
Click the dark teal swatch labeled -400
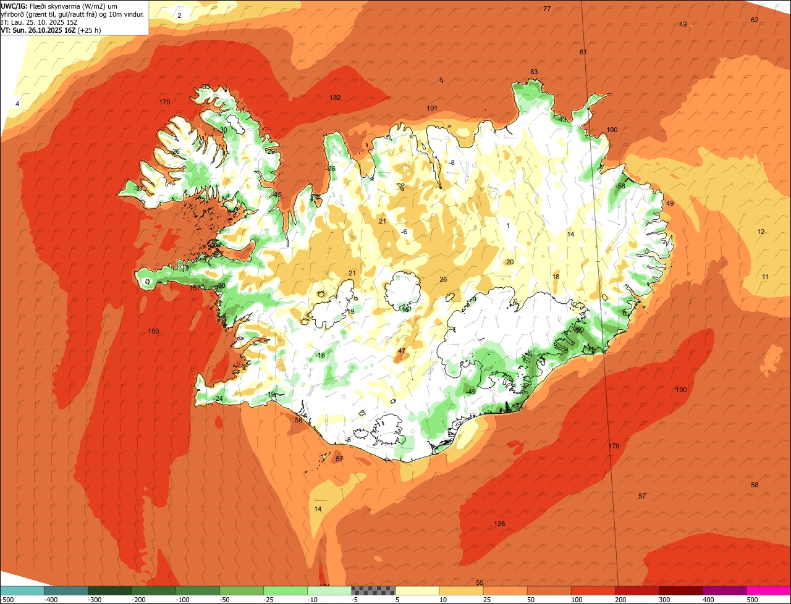[x=66, y=590]
